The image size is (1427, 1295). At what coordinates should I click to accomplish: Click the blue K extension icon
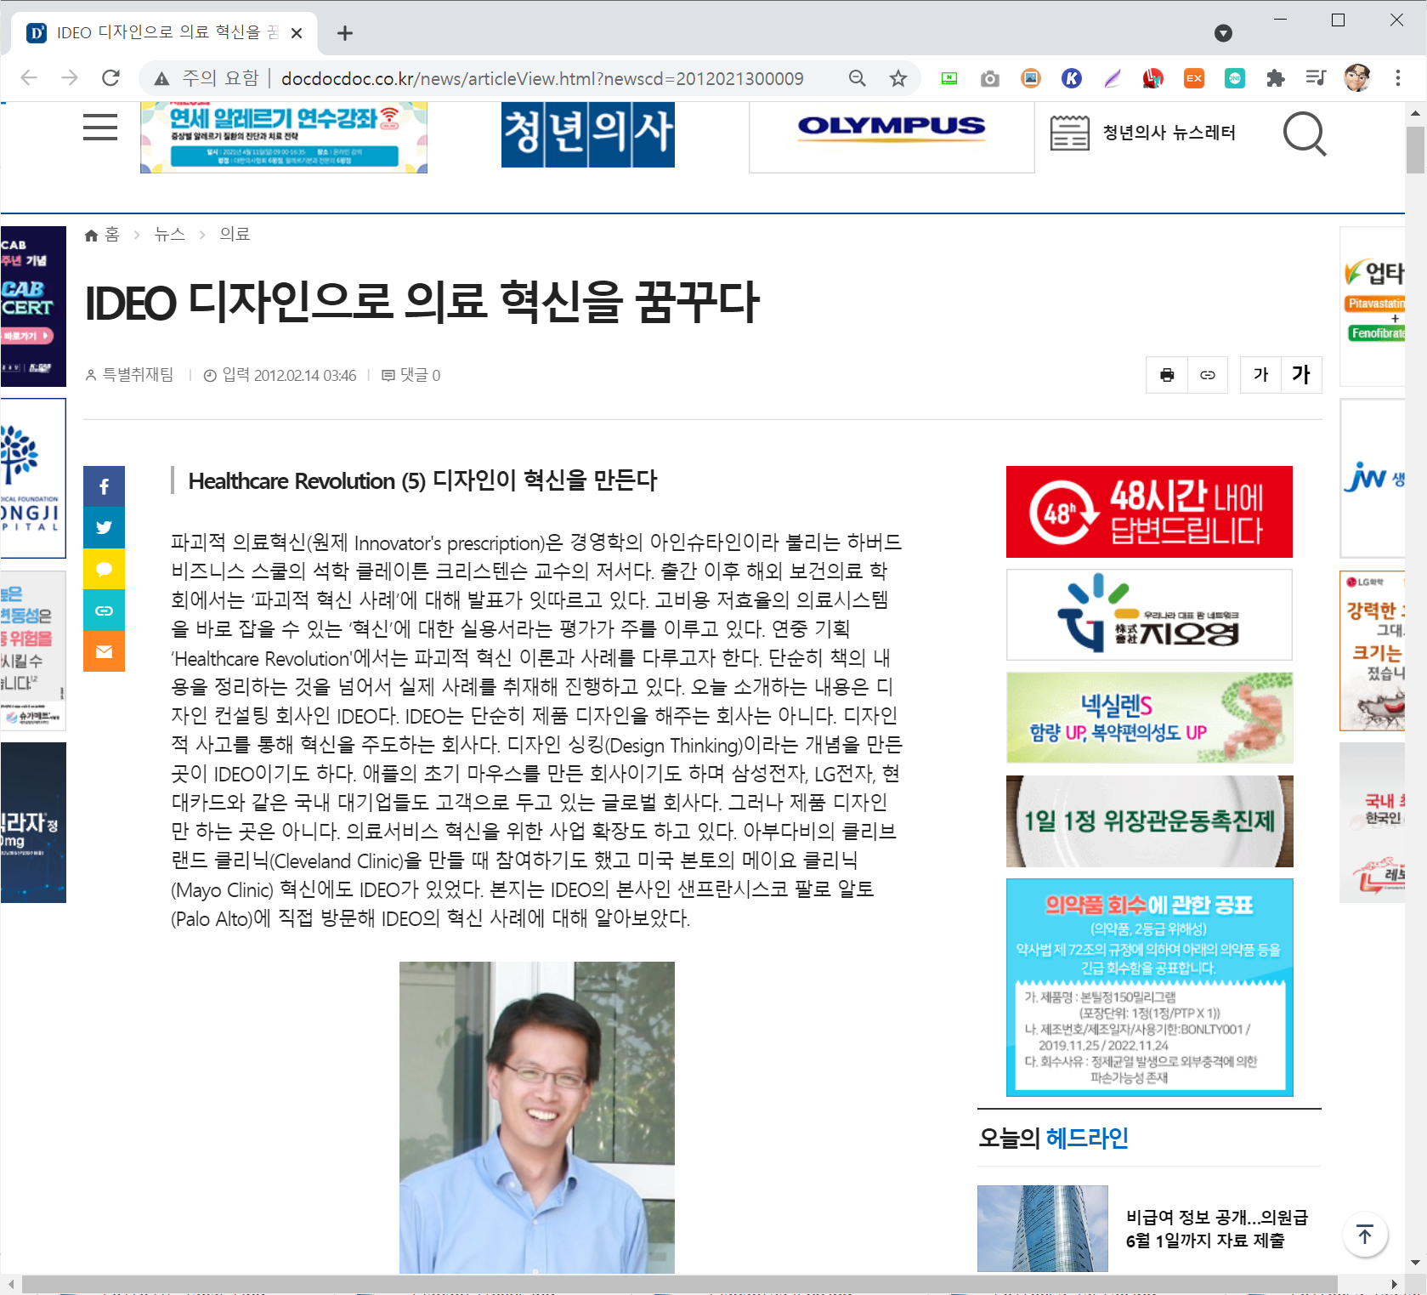tap(1072, 78)
